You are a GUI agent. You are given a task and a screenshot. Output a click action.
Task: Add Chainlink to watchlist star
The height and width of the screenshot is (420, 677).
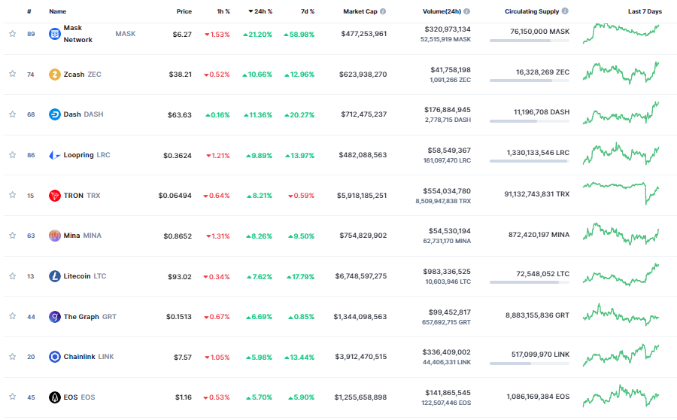coord(13,357)
